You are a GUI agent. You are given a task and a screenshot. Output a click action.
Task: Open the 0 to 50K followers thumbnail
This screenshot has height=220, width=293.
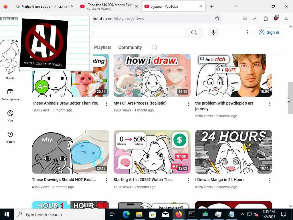click(x=152, y=152)
